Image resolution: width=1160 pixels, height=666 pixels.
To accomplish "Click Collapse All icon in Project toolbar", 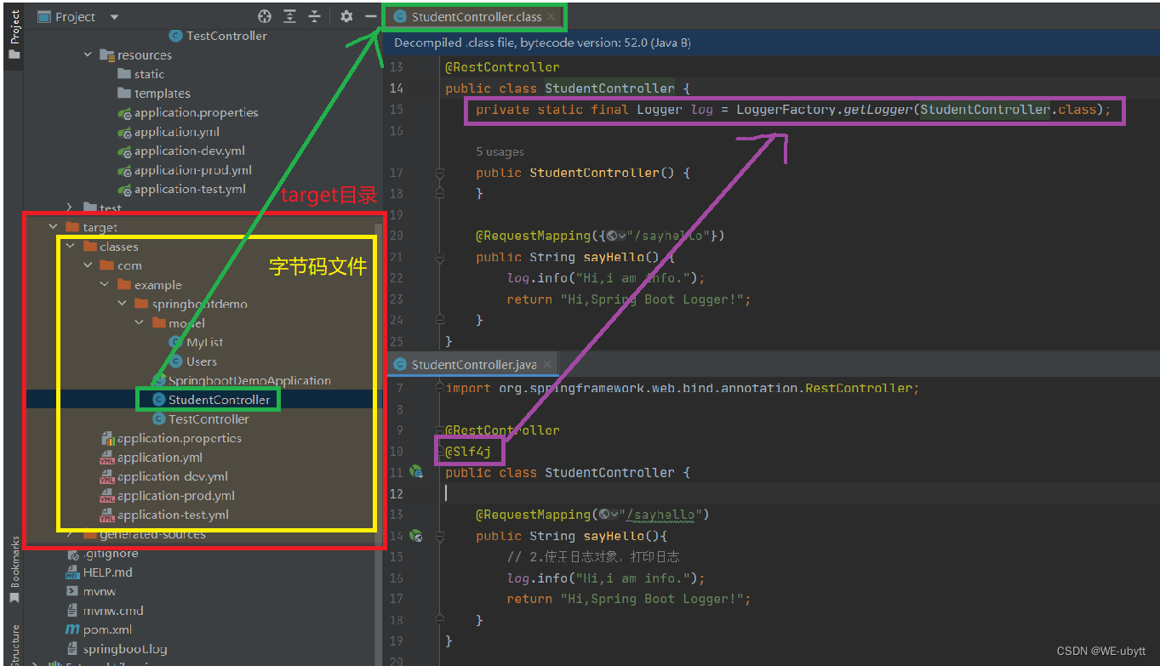I will point(315,16).
